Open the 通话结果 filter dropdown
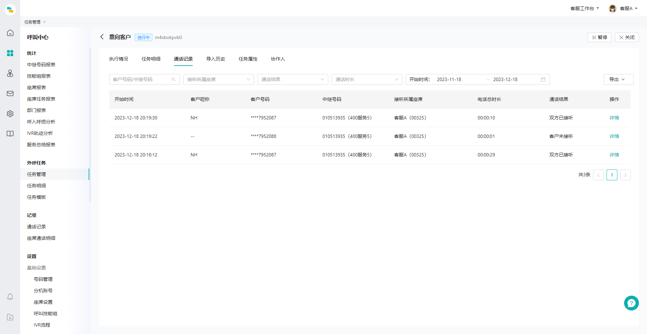Screen dimensions: 647x334 click(x=293, y=79)
